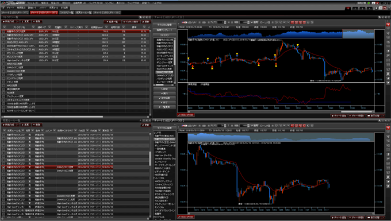Untick the checked rule row highlighted in red
The height and width of the screenshot is (221, 391).
point(3,167)
